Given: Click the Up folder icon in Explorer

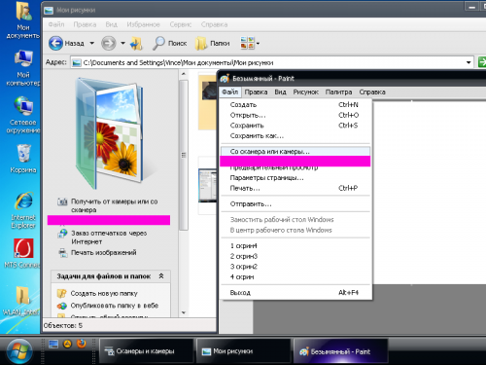Looking at the screenshot, I should 136,43.
